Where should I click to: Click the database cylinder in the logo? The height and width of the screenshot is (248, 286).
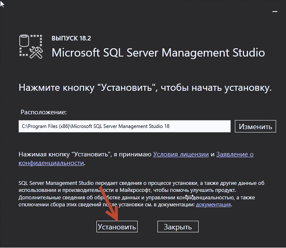pos(24,40)
